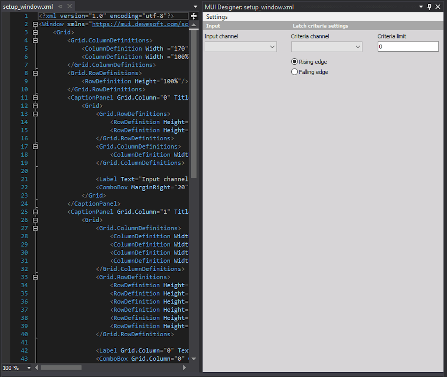Click the ColumnDefinition Width="100% code line
Image resolution: width=447 pixels, height=377 pixels.
[x=135, y=57]
